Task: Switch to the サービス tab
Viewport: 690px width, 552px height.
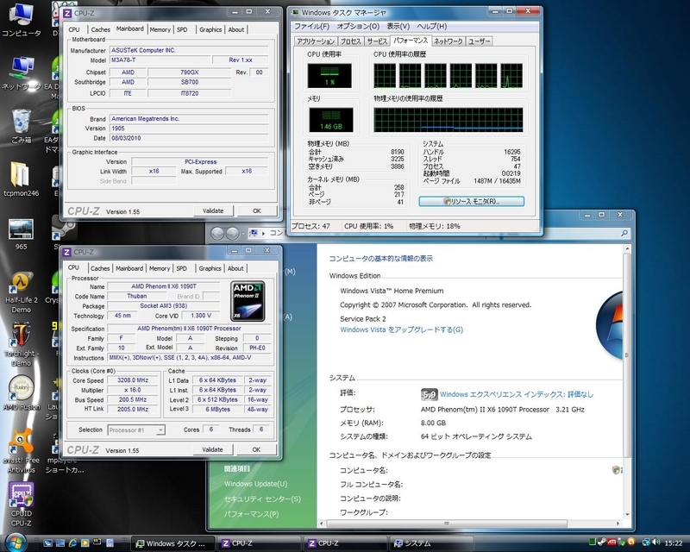Action: pos(377,41)
